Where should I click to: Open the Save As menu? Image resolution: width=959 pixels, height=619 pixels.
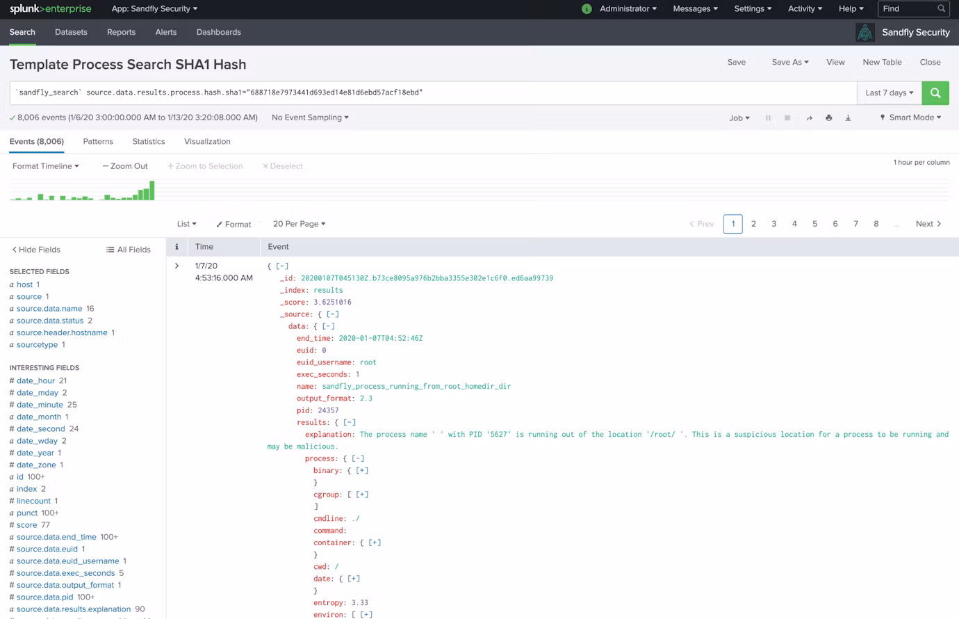click(790, 62)
